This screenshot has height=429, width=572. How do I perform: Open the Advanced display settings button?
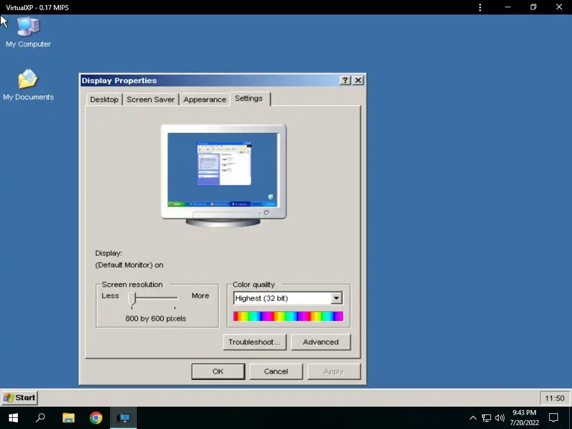point(321,342)
